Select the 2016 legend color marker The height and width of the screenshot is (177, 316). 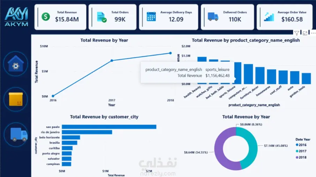point(297,145)
